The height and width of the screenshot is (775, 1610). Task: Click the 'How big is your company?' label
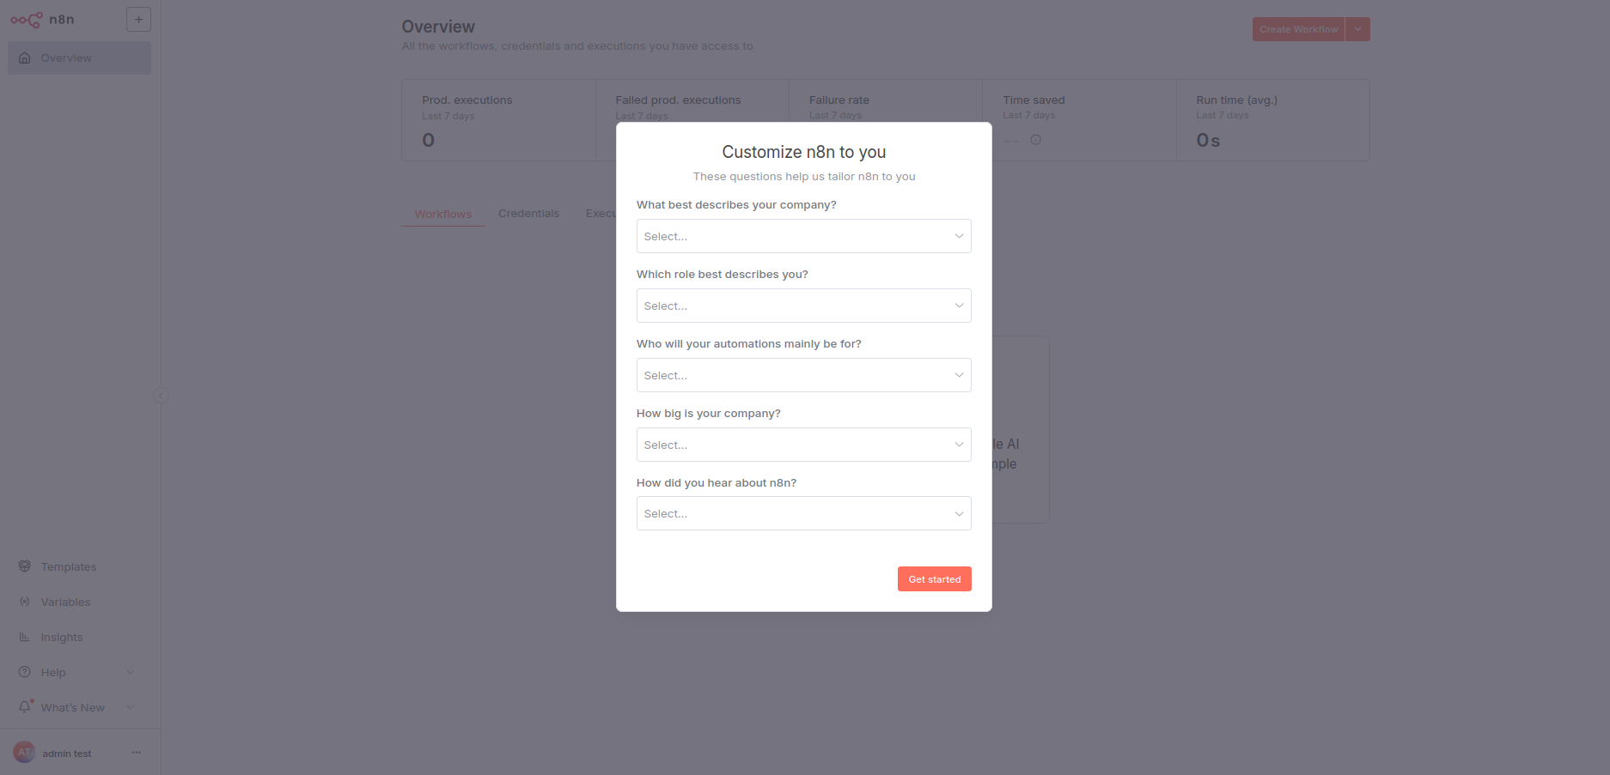coord(709,414)
